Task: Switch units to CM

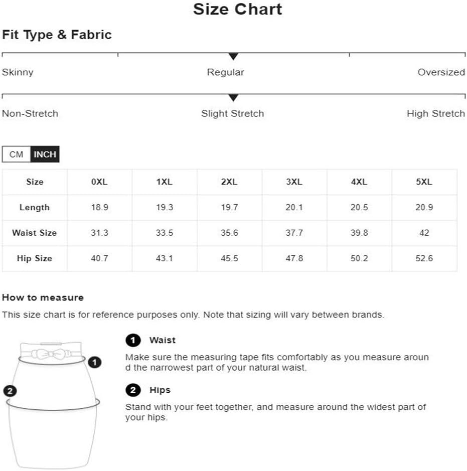Action: (16, 154)
